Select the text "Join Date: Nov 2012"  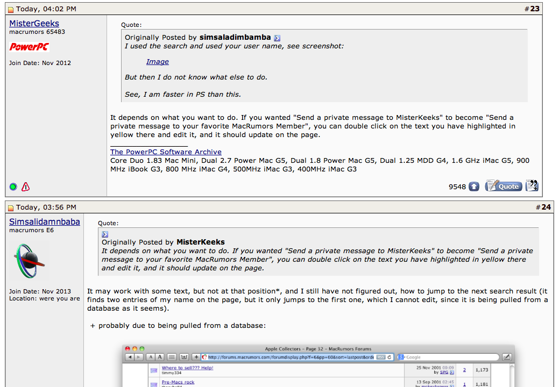[x=40, y=63]
